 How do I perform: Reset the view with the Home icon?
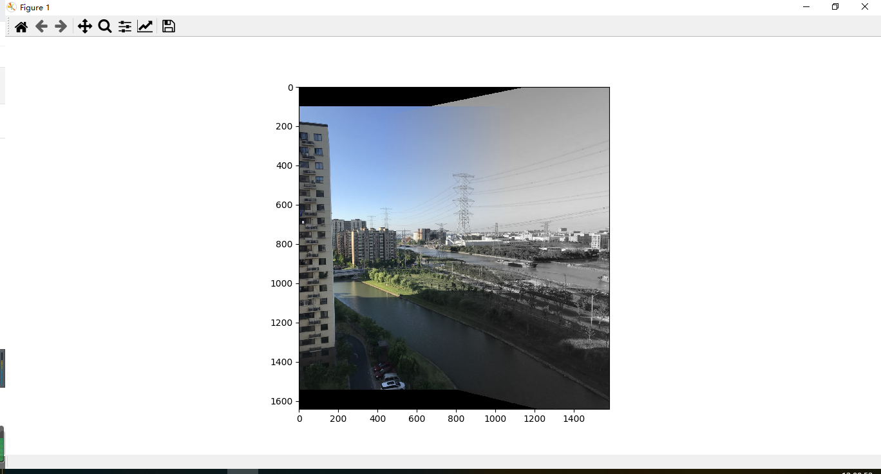coord(21,26)
